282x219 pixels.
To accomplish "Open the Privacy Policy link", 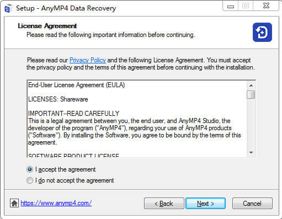I will click(x=88, y=60).
